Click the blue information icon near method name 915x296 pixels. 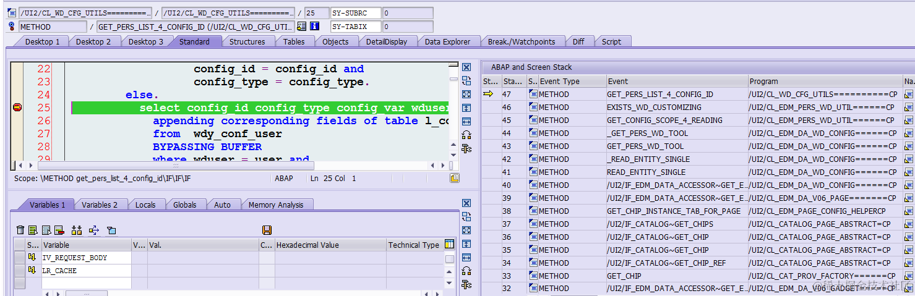(x=314, y=27)
